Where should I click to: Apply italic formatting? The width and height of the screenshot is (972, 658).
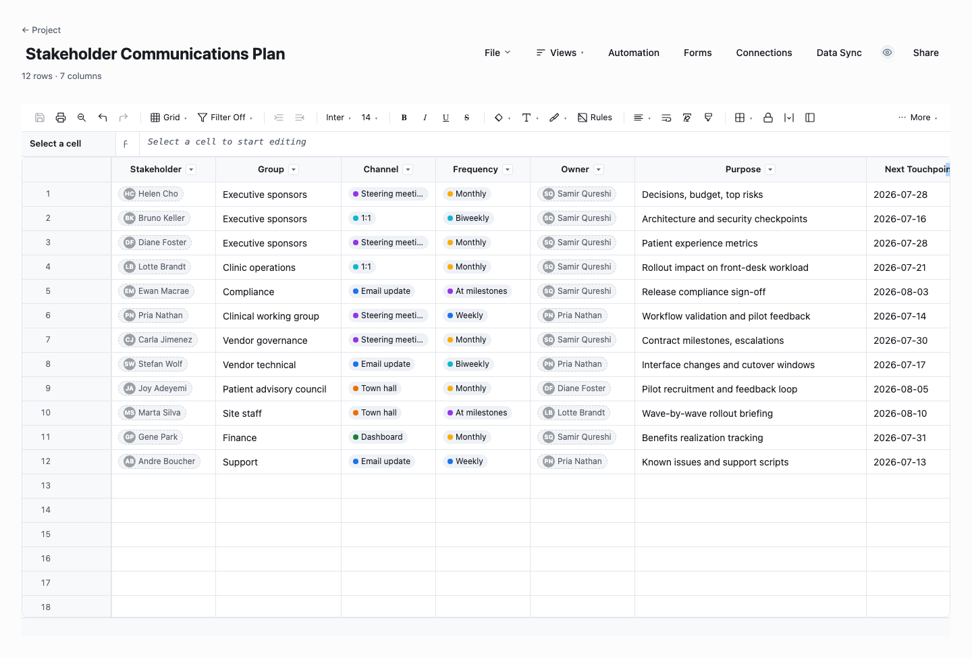(x=425, y=118)
